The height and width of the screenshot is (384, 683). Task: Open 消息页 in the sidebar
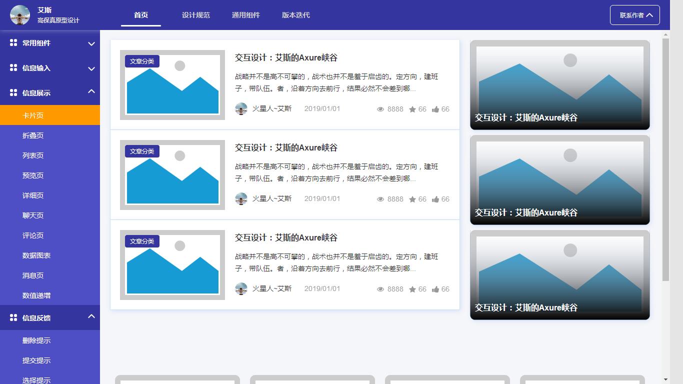click(x=50, y=275)
